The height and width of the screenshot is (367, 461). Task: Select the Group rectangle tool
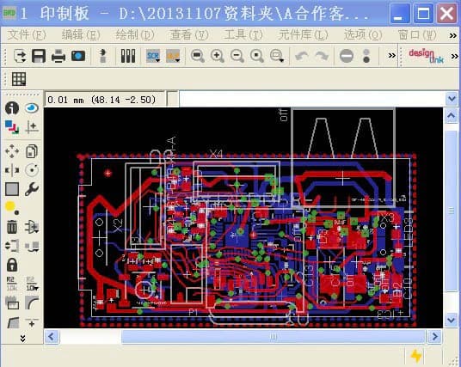coord(12,189)
